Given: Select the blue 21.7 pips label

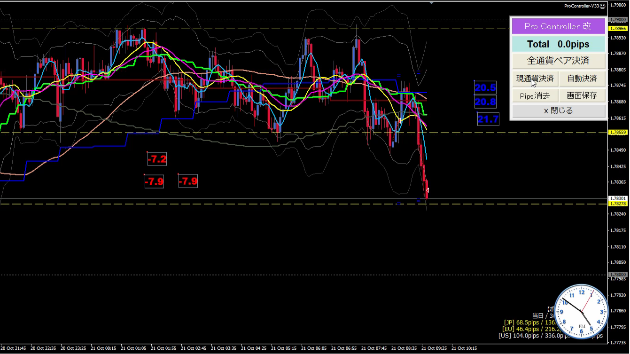Looking at the screenshot, I should pyautogui.click(x=488, y=119).
